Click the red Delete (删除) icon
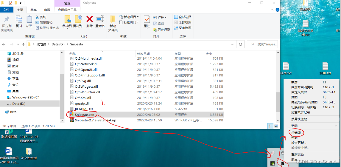This screenshot has width=341, height=167. 90,19
